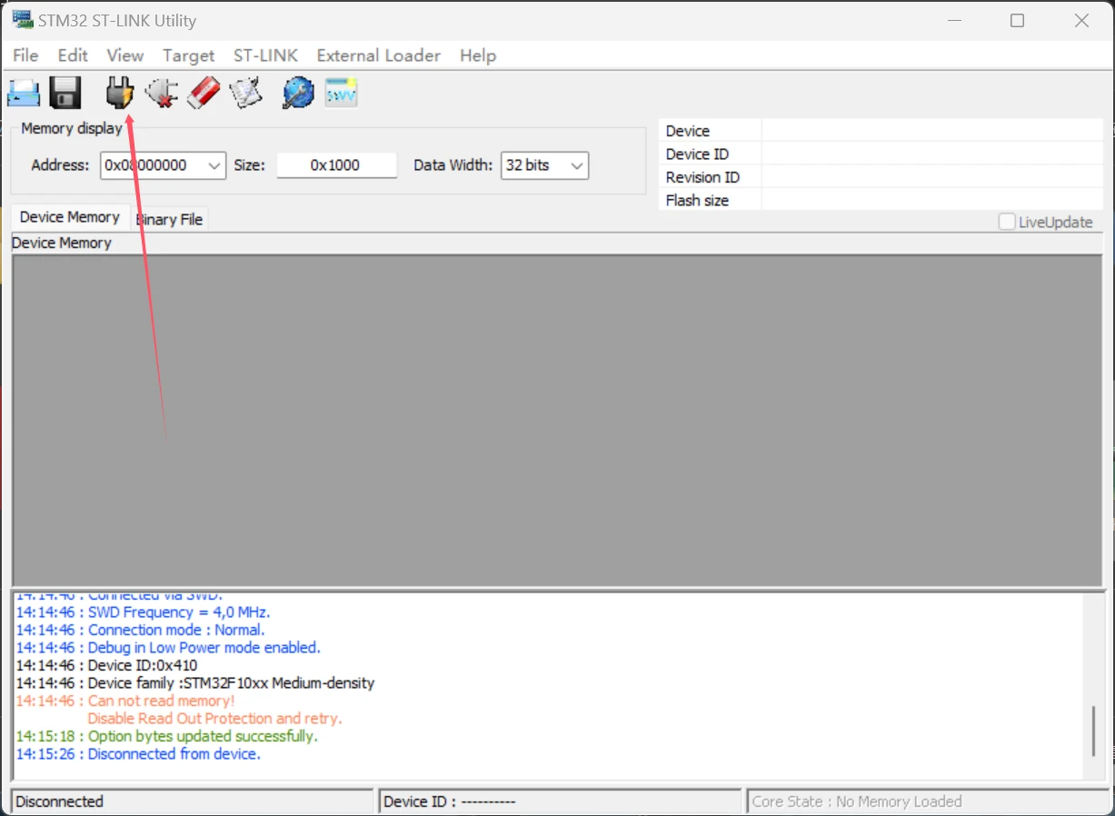Open the View menu
This screenshot has height=816, width=1115.
125,55
